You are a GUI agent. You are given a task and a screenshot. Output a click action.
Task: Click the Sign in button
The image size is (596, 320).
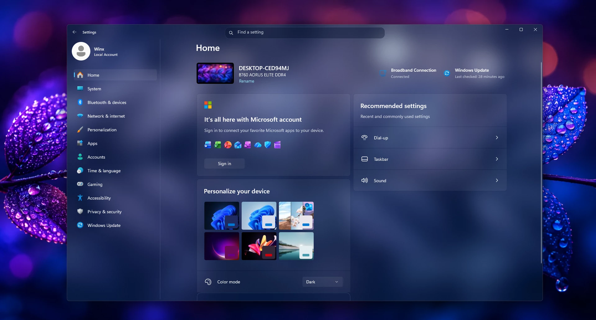coord(225,164)
